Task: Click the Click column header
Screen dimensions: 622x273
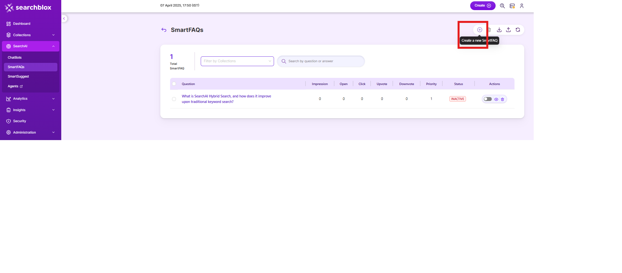Action: click(x=362, y=84)
